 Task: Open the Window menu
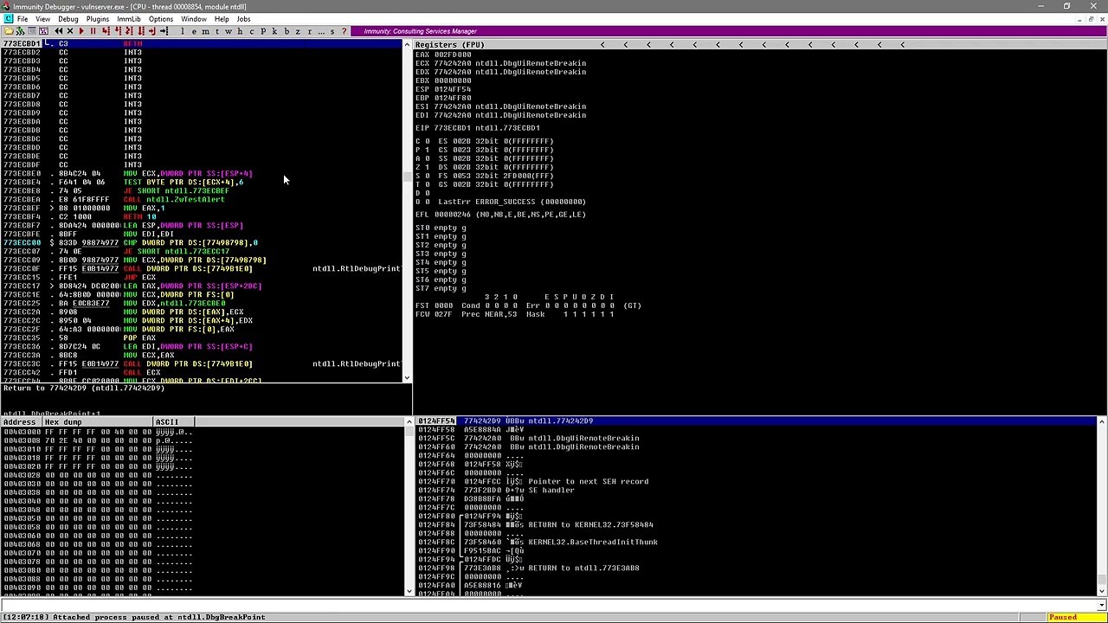click(193, 19)
